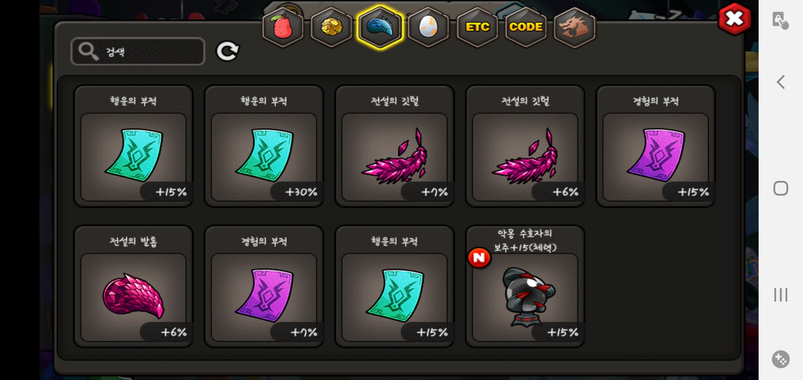Open the new nightmare guardian orb item
Image resolution: width=803 pixels, height=380 pixels.
[525, 286]
